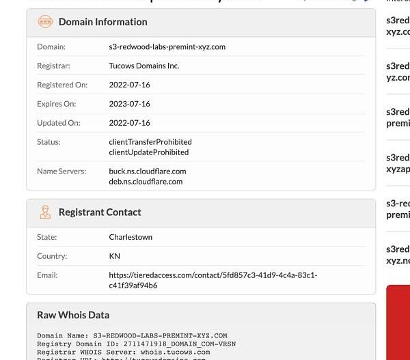Screen dimensions: 410x360
Task: Click the Charlestown state value
Action: click(131, 237)
